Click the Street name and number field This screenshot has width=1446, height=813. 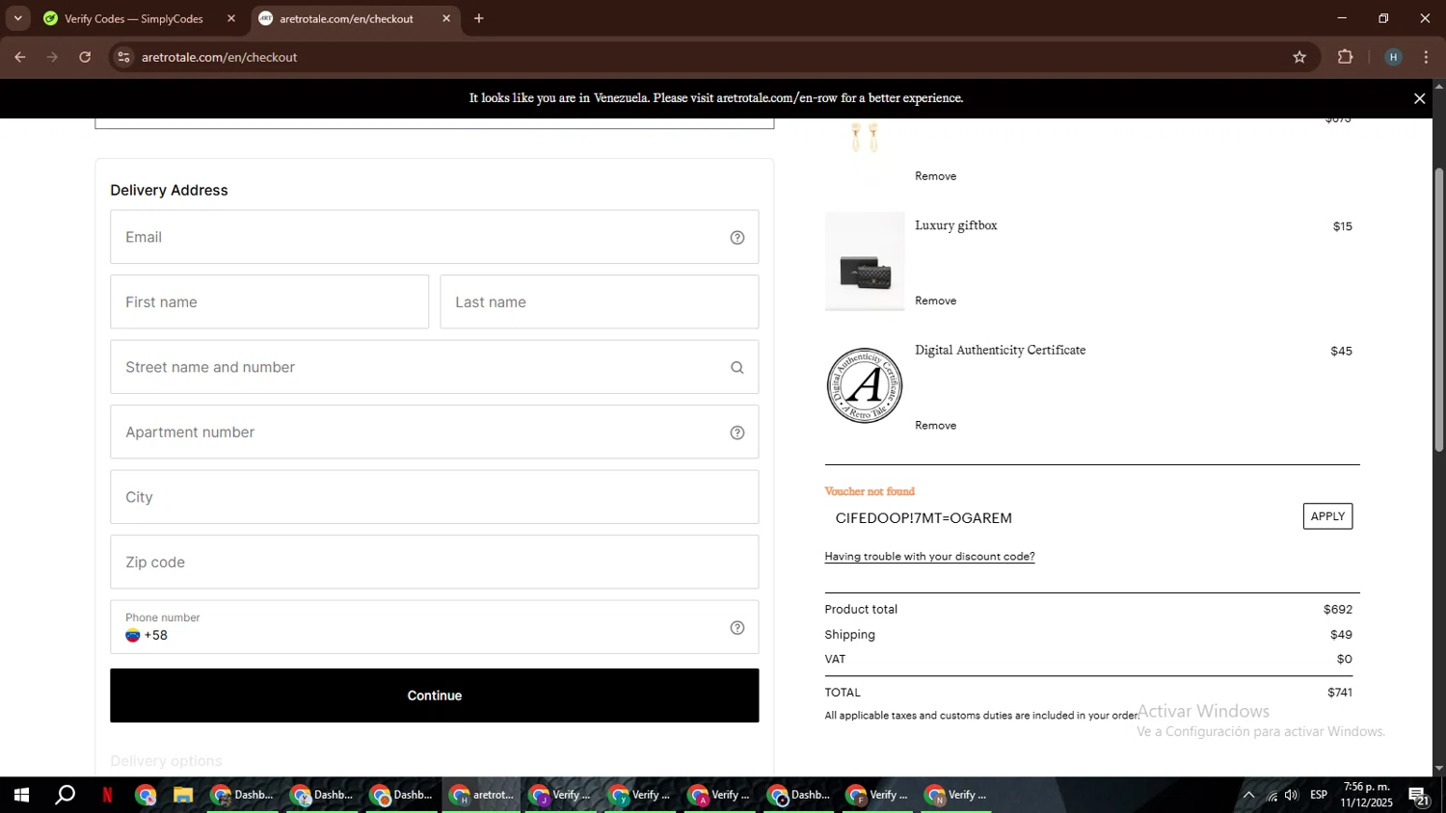pyautogui.click(x=434, y=367)
